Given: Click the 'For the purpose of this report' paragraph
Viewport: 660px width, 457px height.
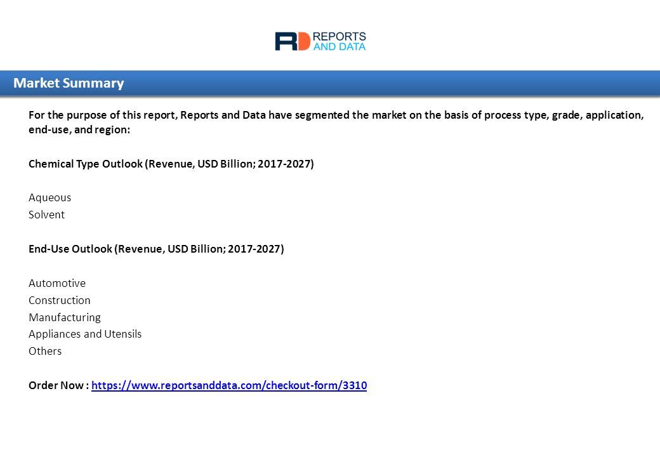Looking at the screenshot, I should point(336,122).
